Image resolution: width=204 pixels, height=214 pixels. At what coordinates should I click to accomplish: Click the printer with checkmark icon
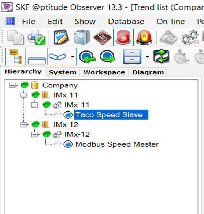point(37,37)
